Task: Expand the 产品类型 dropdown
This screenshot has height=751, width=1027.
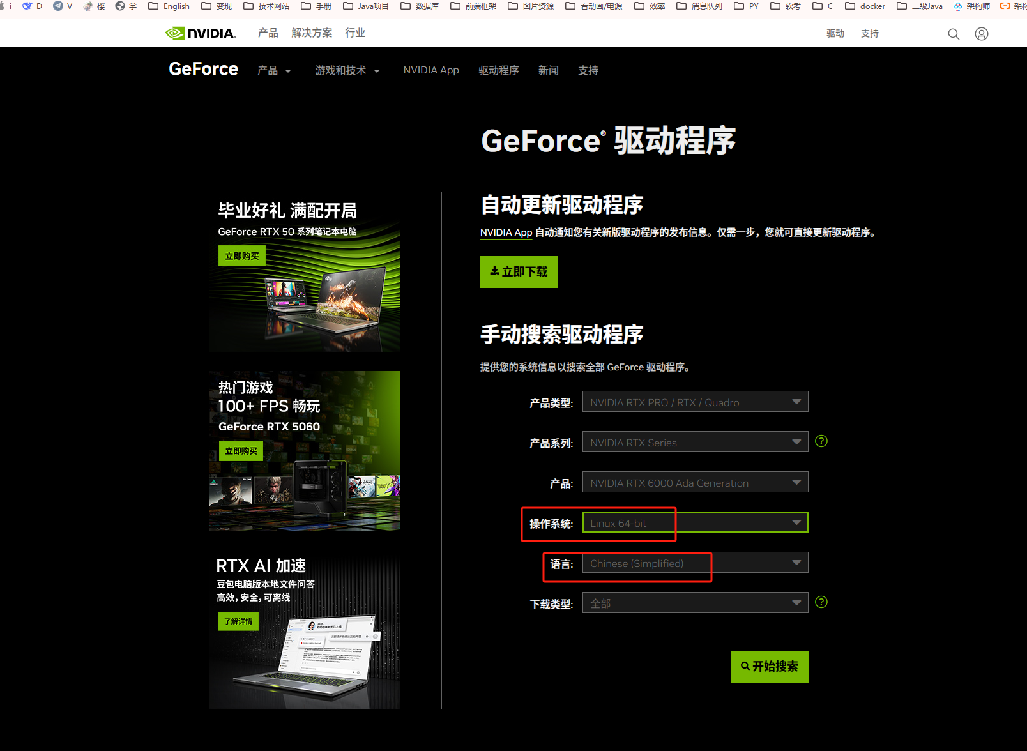Action: [x=695, y=402]
